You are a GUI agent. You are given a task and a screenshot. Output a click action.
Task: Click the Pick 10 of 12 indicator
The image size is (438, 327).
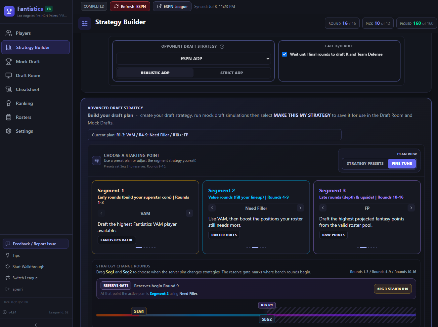click(378, 23)
